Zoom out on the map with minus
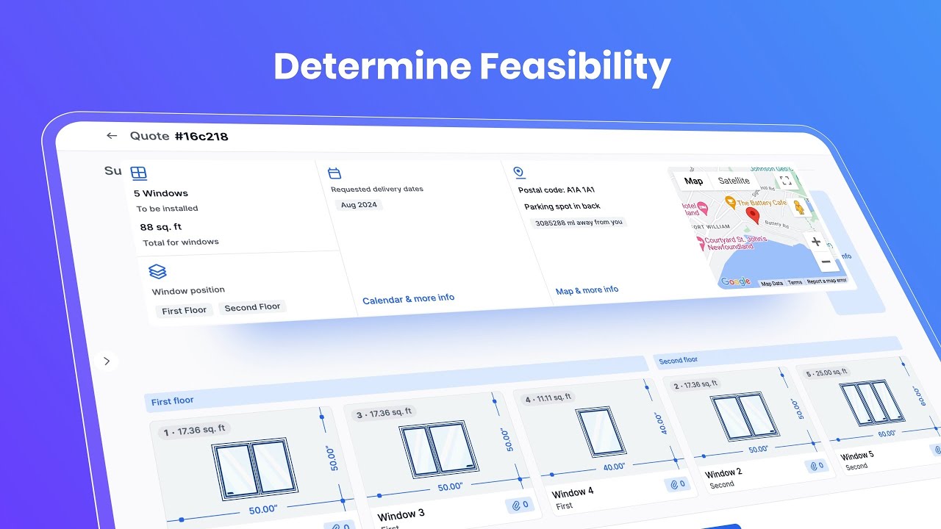Image resolution: width=941 pixels, height=529 pixels. click(x=826, y=262)
